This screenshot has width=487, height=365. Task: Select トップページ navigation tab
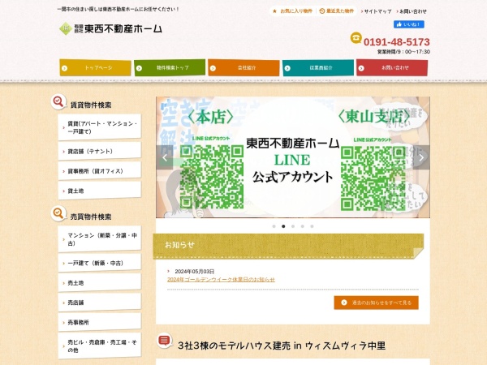(95, 67)
